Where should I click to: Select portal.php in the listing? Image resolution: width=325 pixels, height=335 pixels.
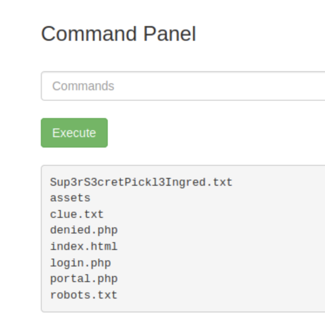click(x=83, y=279)
